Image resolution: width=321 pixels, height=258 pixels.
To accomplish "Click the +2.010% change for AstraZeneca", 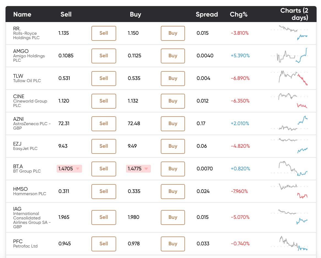I will tap(240, 123).
